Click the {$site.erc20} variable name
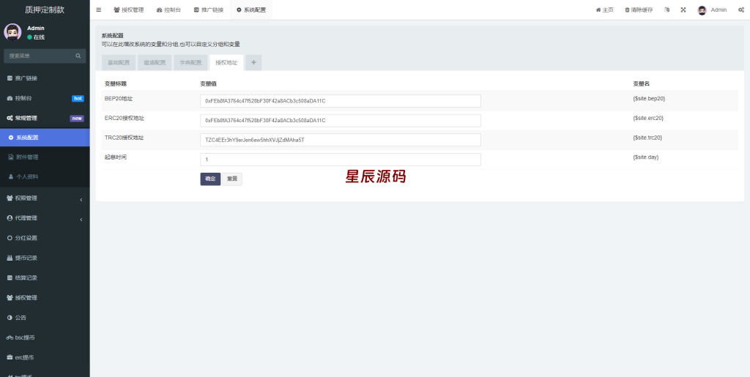This screenshot has height=377, width=750. [x=648, y=118]
